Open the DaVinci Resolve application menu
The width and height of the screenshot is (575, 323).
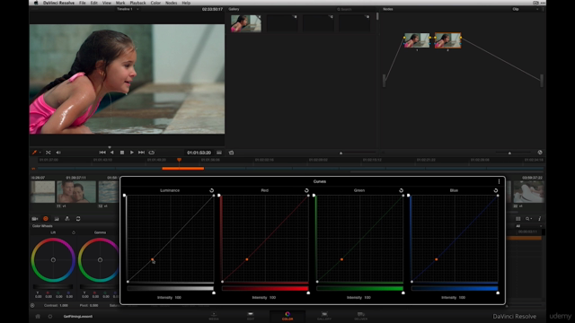tap(58, 3)
